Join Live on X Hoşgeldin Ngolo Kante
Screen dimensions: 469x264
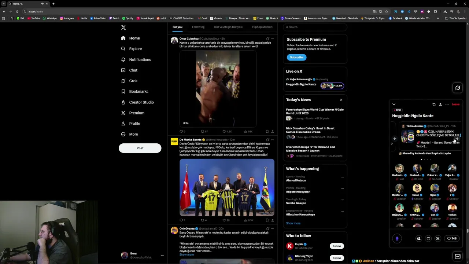point(315,84)
